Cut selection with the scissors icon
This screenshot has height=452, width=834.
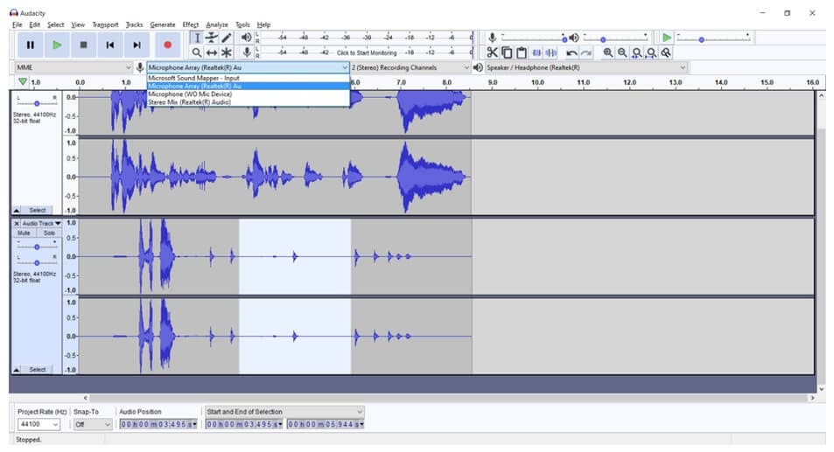(492, 52)
